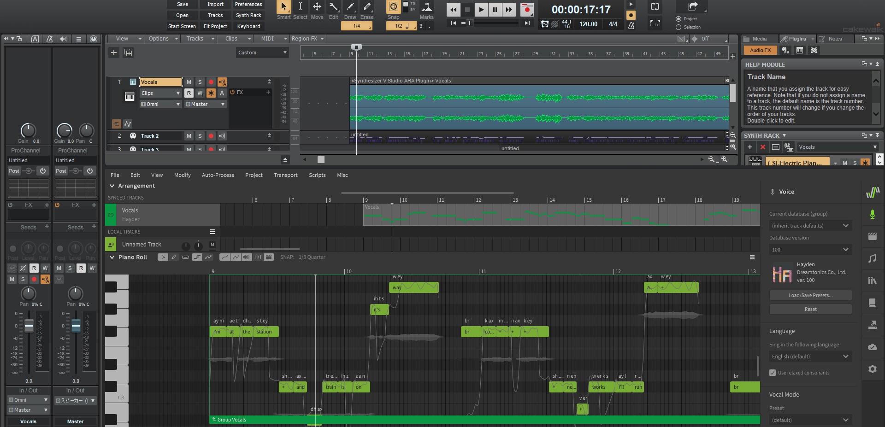Select the Edit tool
This screenshot has width=885, height=427.
click(x=334, y=7)
